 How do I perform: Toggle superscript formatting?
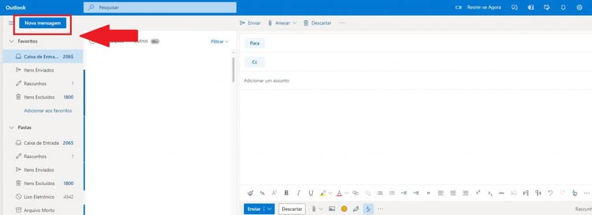tap(478, 193)
